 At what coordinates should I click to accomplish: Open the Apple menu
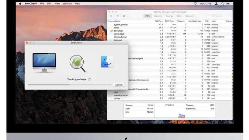pyautogui.click(x=20, y=4)
